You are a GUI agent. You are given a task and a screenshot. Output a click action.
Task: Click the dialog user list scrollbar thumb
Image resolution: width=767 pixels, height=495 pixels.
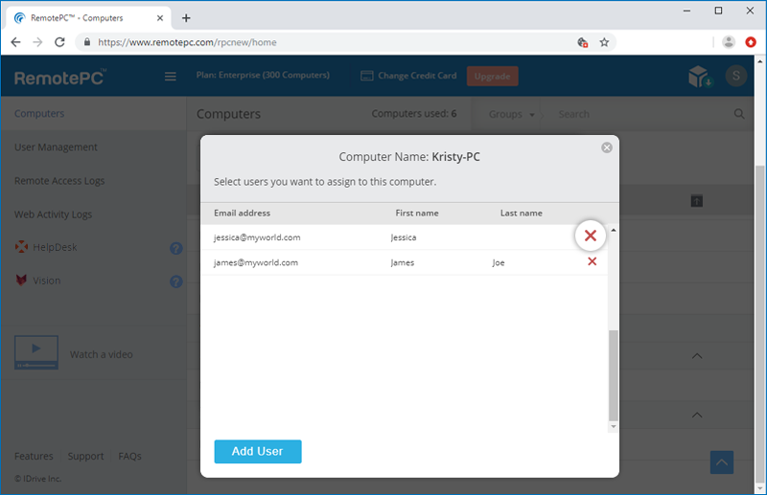(614, 375)
